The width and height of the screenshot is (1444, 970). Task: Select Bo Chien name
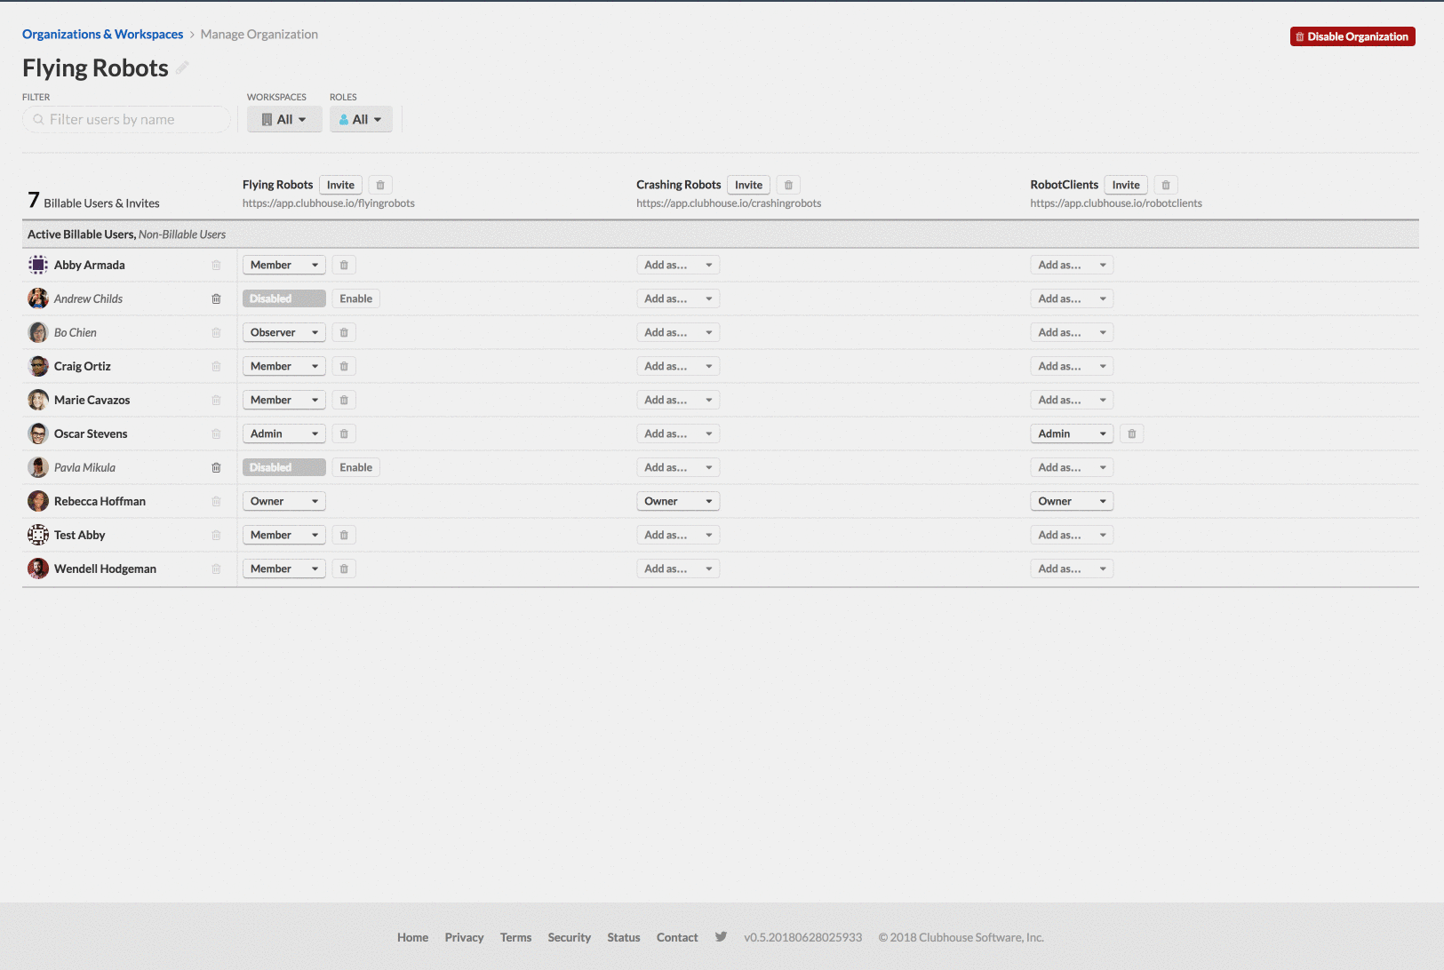(76, 332)
